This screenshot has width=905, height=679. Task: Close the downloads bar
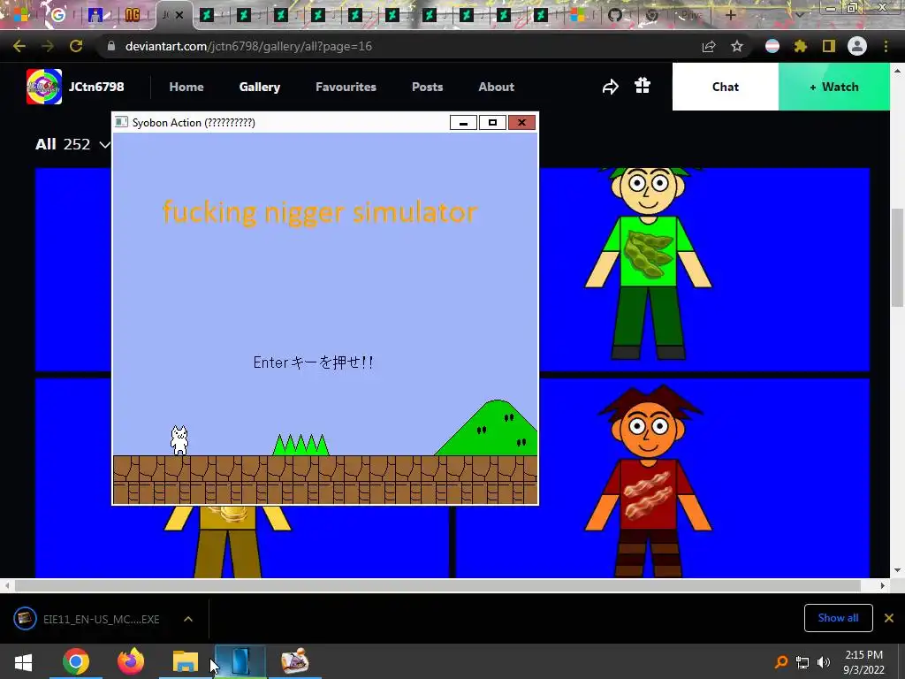[x=889, y=618]
